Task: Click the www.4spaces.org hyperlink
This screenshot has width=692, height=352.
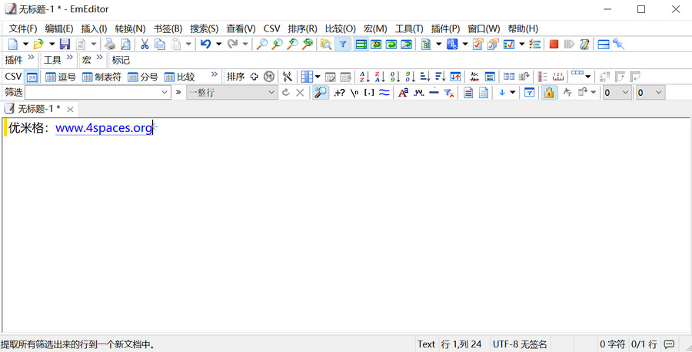Action: coord(104,128)
